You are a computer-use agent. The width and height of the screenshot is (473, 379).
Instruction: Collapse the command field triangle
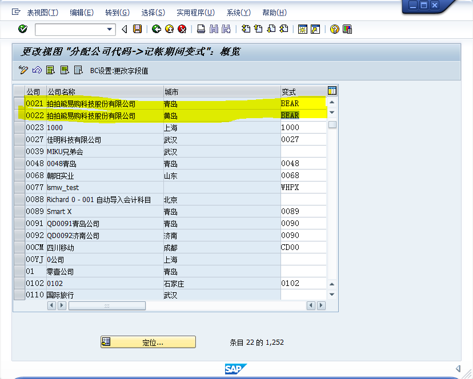click(125, 29)
